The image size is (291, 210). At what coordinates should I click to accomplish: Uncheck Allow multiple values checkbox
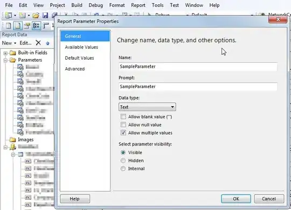pos(123,133)
